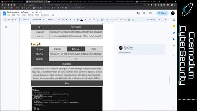Click the Docs home logo
197x111 pixels.
click(4, 13)
